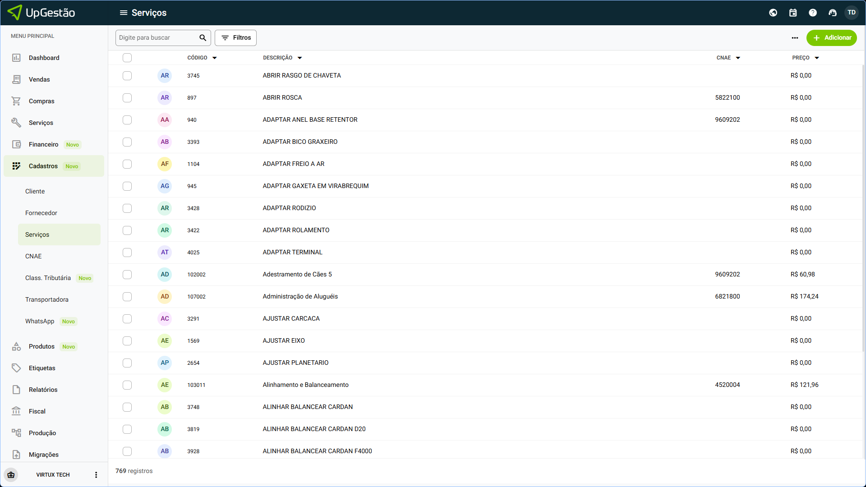The height and width of the screenshot is (487, 866).
Task: Open the calendar icon in header
Action: (793, 13)
